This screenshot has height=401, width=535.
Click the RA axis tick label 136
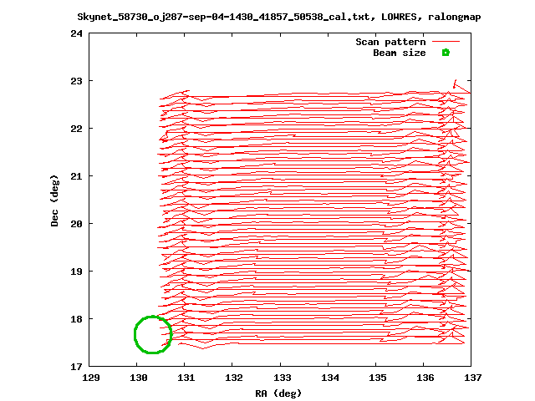pyautogui.click(x=425, y=378)
